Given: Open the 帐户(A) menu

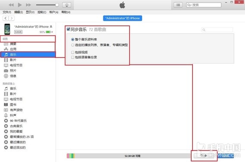Looking at the screenshot, I should (x=54, y=12).
